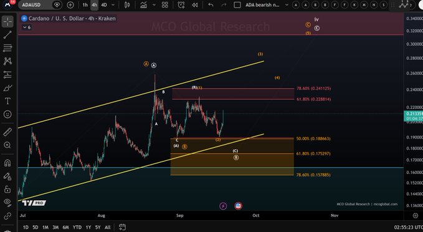This screenshot has height=232, width=423.
Task: Open chart settings gear on time axis
Action: click(x=415, y=216)
